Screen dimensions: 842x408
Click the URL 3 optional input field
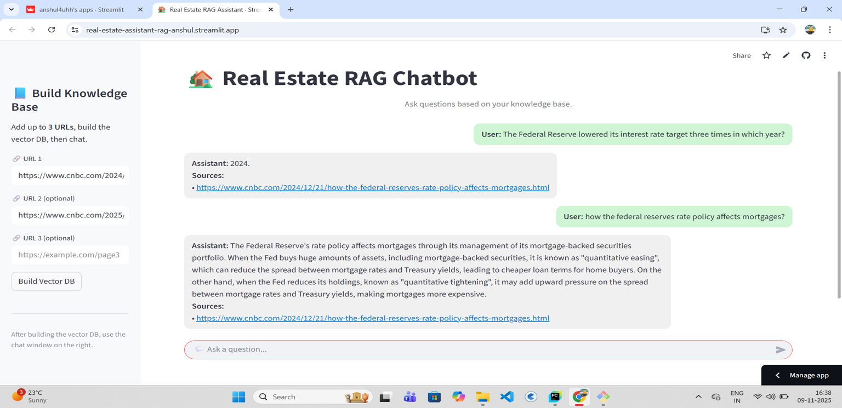pyautogui.click(x=70, y=255)
